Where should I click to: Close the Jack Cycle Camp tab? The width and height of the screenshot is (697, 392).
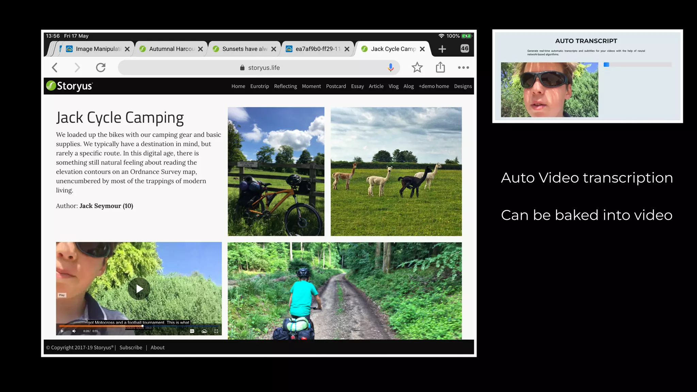click(x=422, y=49)
